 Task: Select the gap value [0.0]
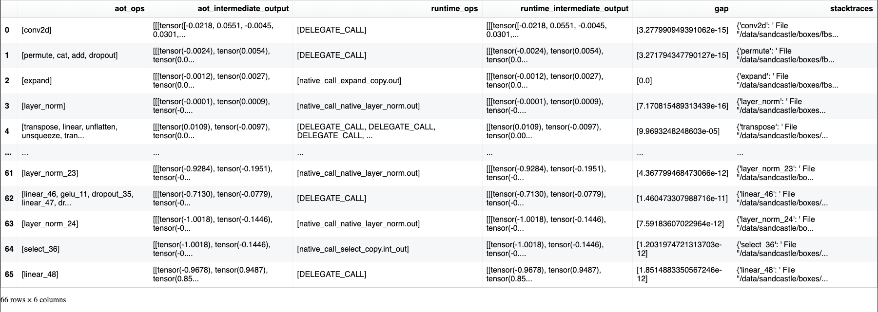[x=644, y=81]
